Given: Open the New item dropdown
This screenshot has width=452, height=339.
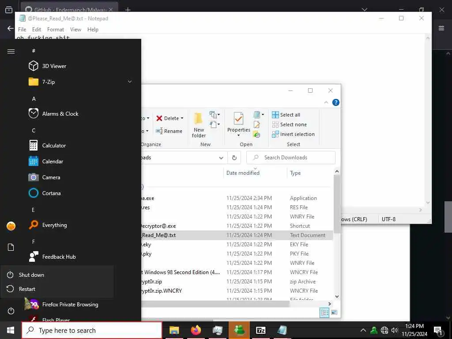Looking at the screenshot, I should tap(215, 115).
